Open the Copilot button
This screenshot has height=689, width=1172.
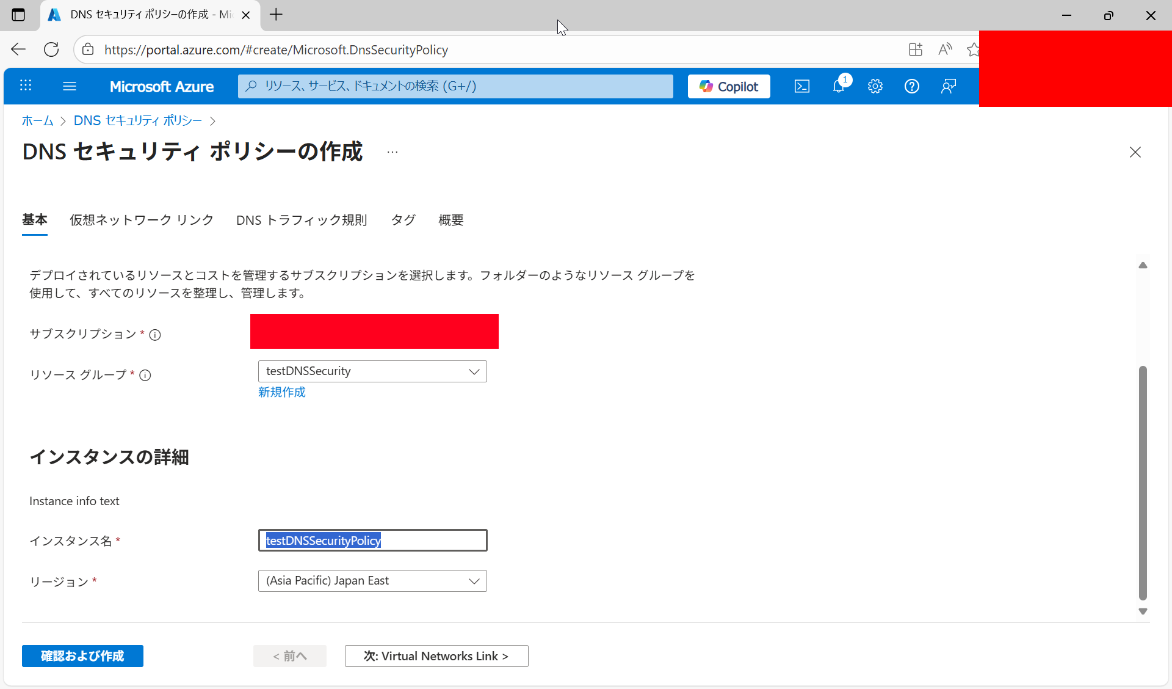coord(729,87)
